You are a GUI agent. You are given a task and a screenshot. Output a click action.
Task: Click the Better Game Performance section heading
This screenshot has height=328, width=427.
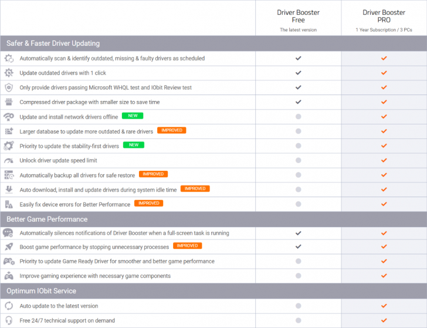point(47,219)
